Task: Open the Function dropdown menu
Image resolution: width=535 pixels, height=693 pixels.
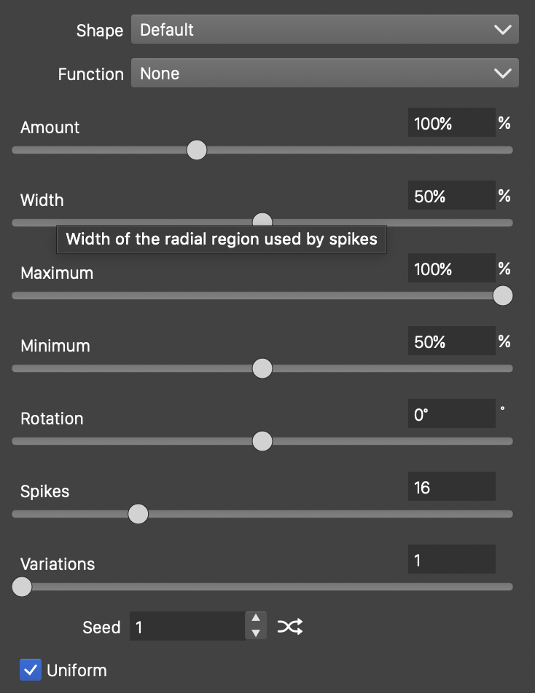Action: pyautogui.click(x=324, y=74)
